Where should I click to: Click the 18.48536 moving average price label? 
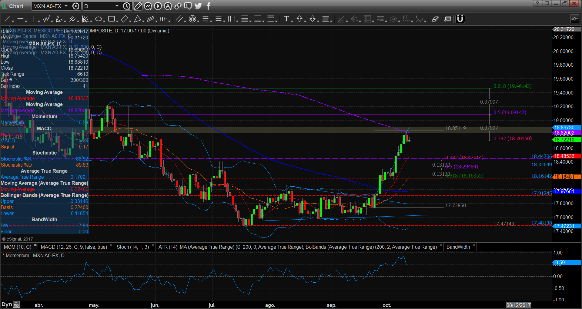click(567, 156)
